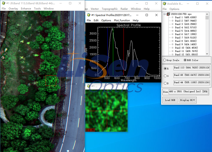This screenshot has height=152, width=212.
Task: Open the Display #1 dropdown
Action: point(187,100)
